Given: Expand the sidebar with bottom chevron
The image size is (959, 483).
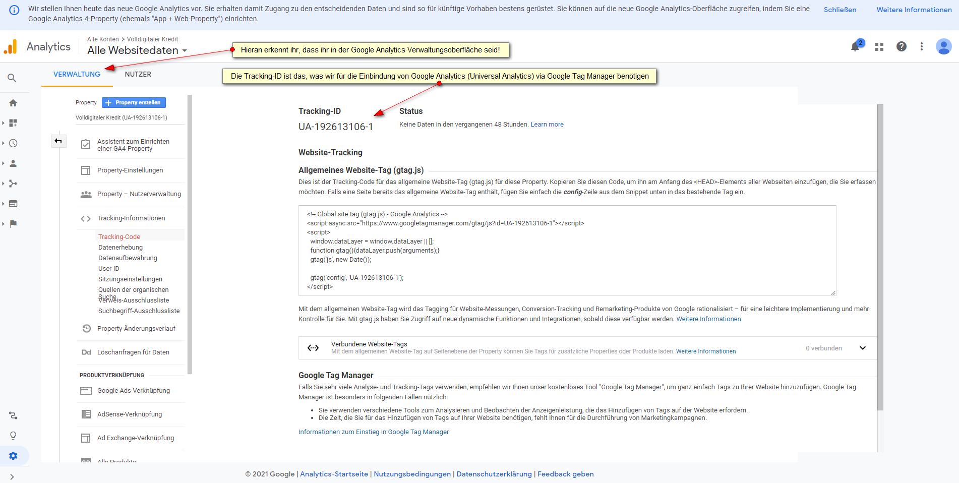Looking at the screenshot, I should 12,476.
